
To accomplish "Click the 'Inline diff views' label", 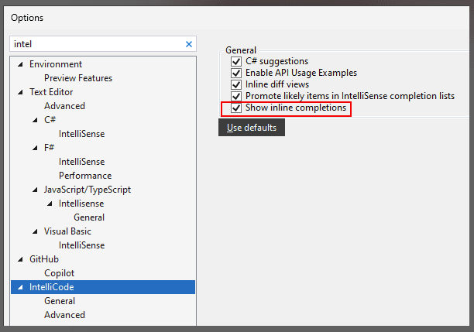I will click(277, 84).
